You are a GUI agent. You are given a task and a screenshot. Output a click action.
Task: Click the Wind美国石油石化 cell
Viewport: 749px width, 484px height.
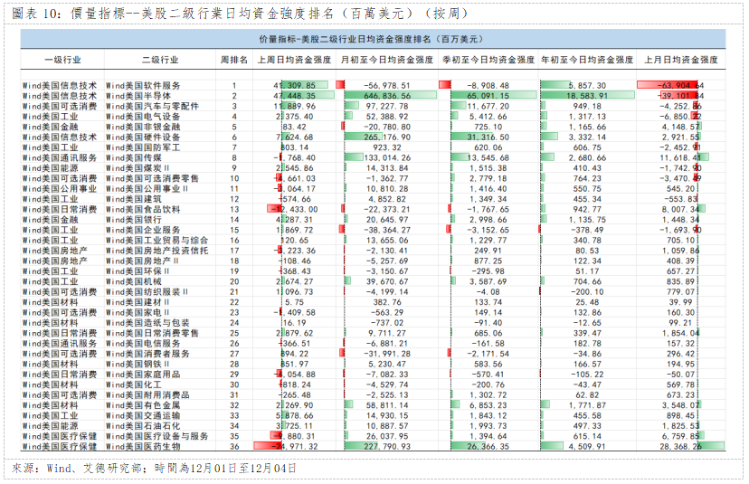click(143, 424)
